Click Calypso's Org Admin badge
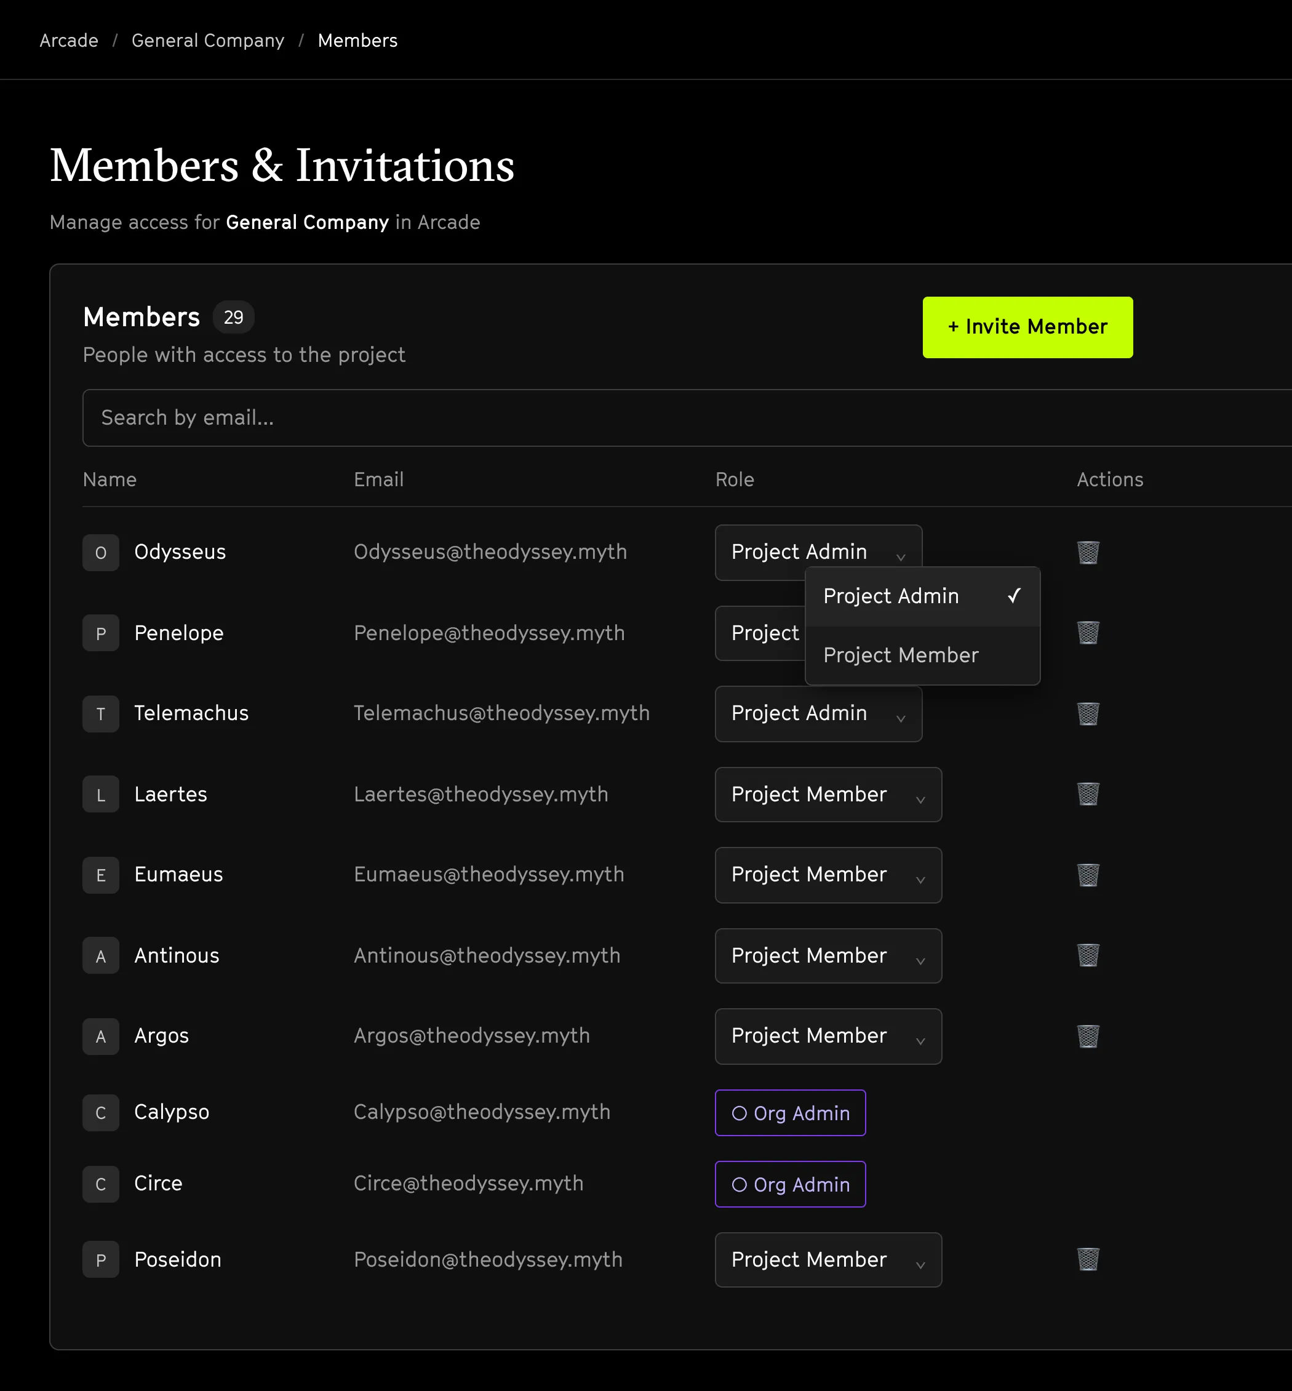Viewport: 1292px width, 1391px height. 790,1113
